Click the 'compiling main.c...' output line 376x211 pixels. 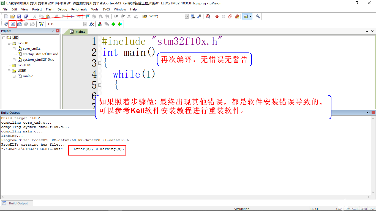(22, 131)
